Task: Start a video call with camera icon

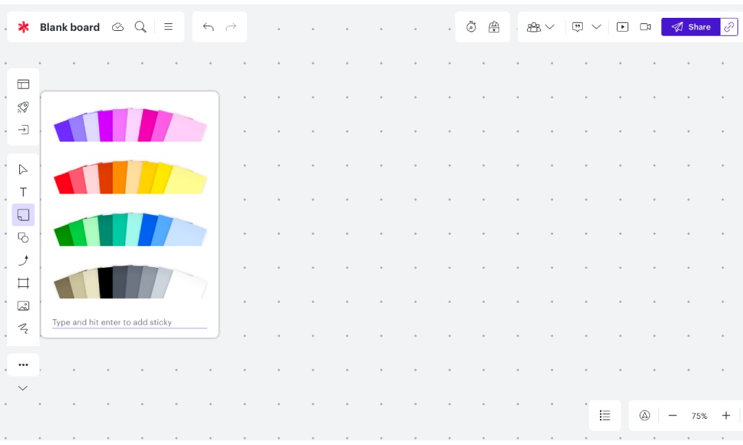Action: tap(645, 27)
